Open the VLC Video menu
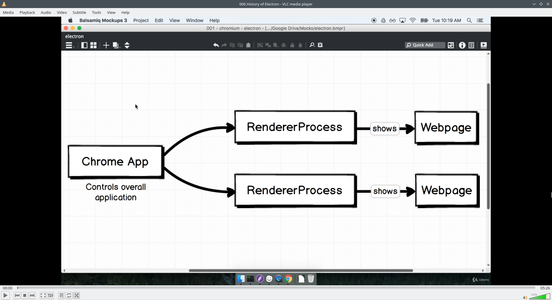 62,12
